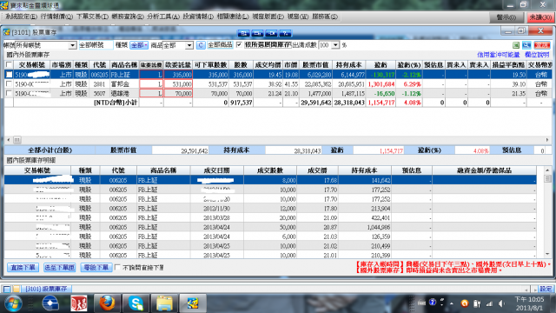This screenshot has height=313, width=556.
Task: Click the second blue toolbar icon in window title
Action: 257,33
